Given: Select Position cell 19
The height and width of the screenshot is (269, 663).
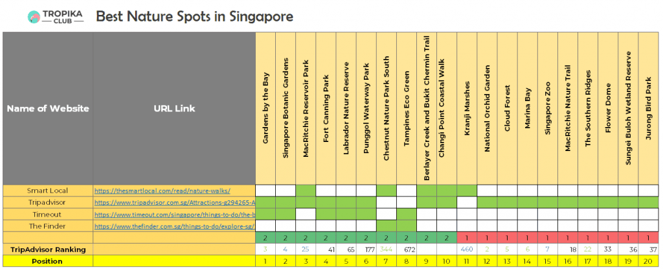Looking at the screenshot, I should [x=629, y=261].
